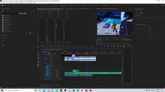The image size is (165, 92).
Task: Open the File menu
Action: [1, 3]
